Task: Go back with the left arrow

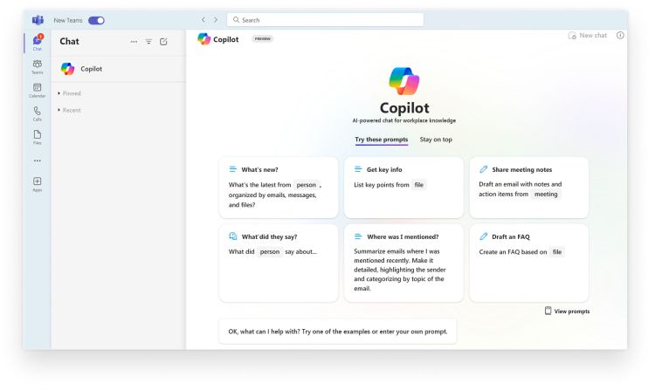Action: 203,19
